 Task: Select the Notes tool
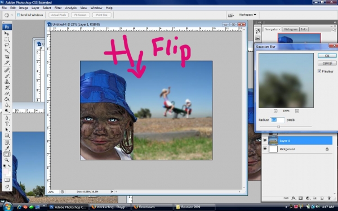(x=7, y=142)
